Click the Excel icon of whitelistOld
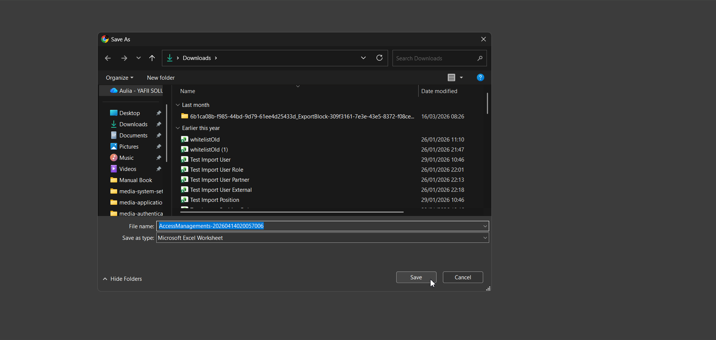The image size is (716, 340). [184, 139]
